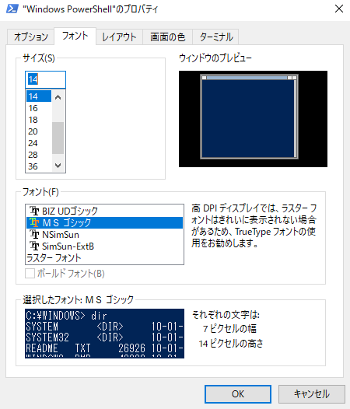Click the size input field showing 14

click(45, 79)
